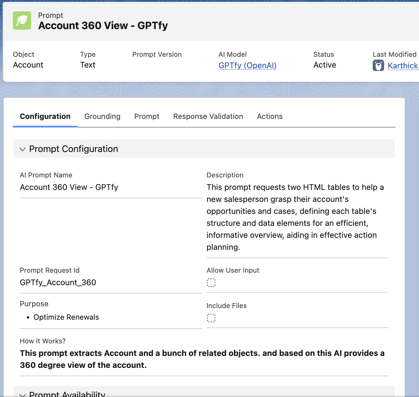The height and width of the screenshot is (397, 419).
Task: Collapse the Prompt Configuration section chevron
Action: click(x=23, y=149)
